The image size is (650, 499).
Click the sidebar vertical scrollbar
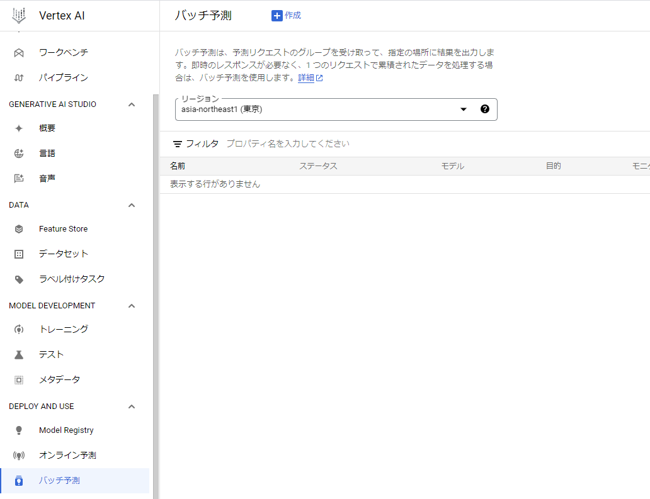click(x=156, y=296)
